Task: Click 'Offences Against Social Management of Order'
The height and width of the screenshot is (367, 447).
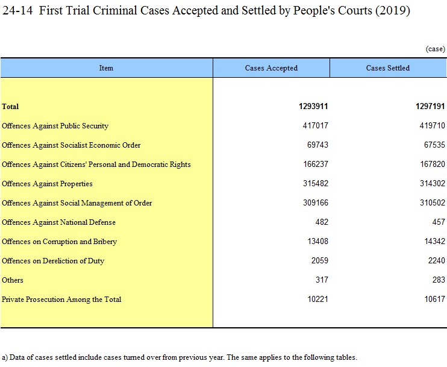Action: tap(77, 203)
